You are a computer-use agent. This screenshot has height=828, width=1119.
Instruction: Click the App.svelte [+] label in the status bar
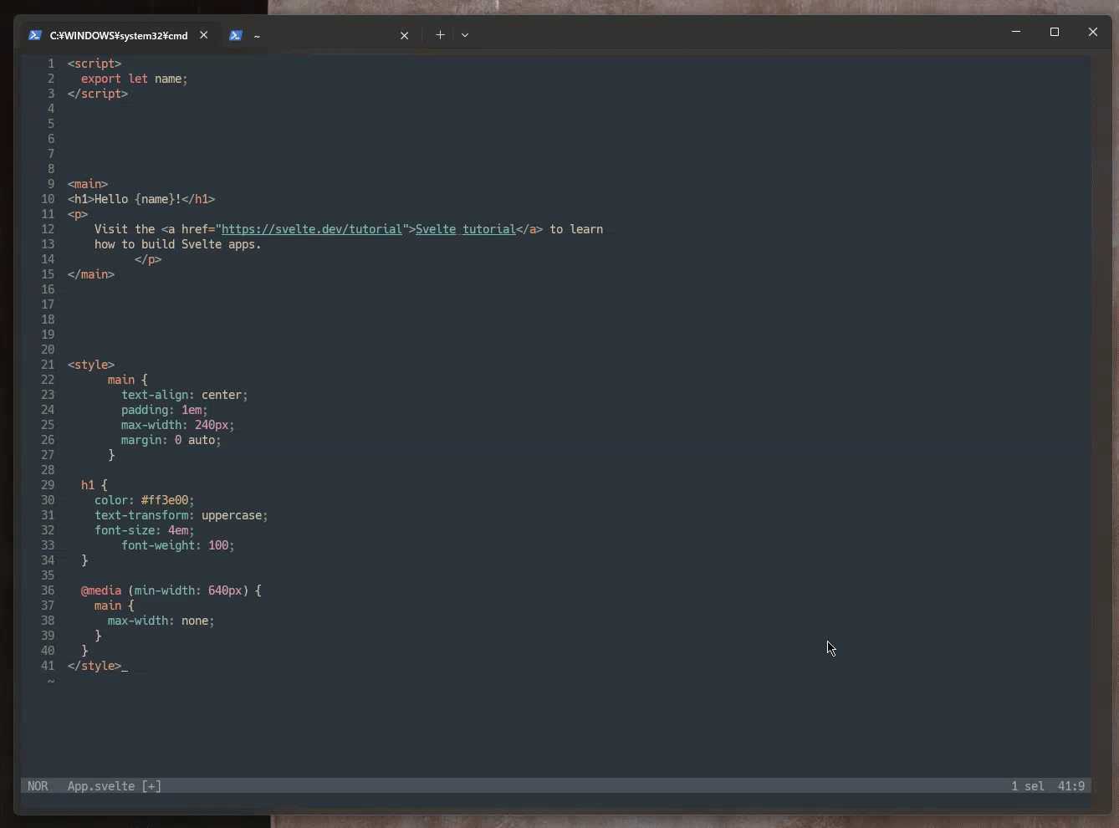point(113,786)
